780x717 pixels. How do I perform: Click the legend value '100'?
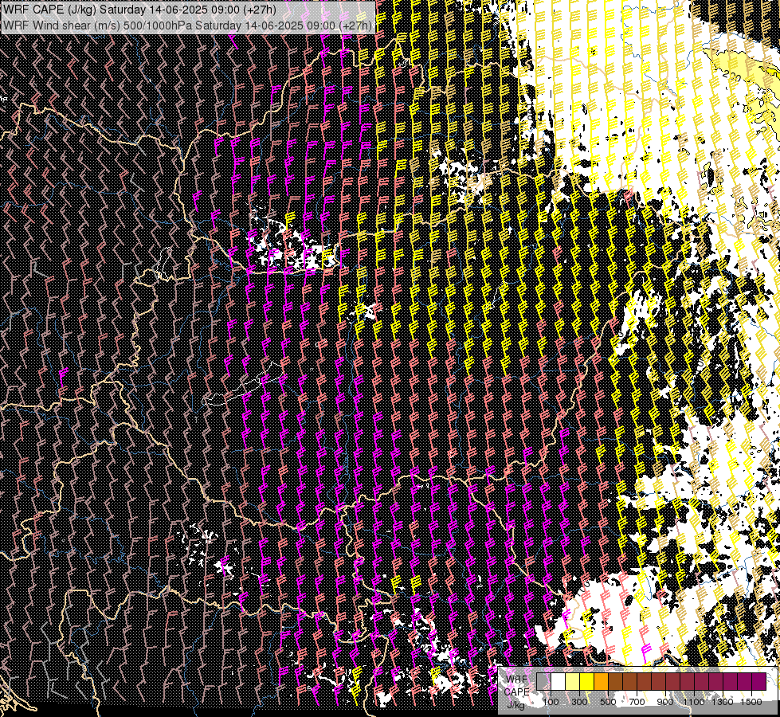pos(551,702)
